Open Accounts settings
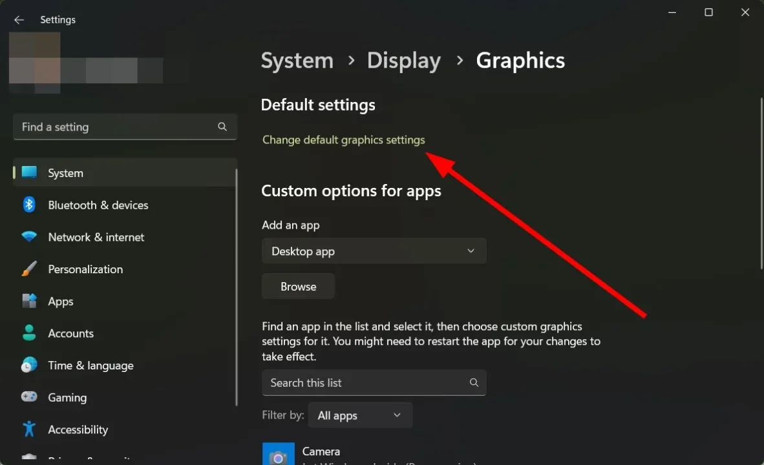Viewport: 764px width, 465px height. 70,333
